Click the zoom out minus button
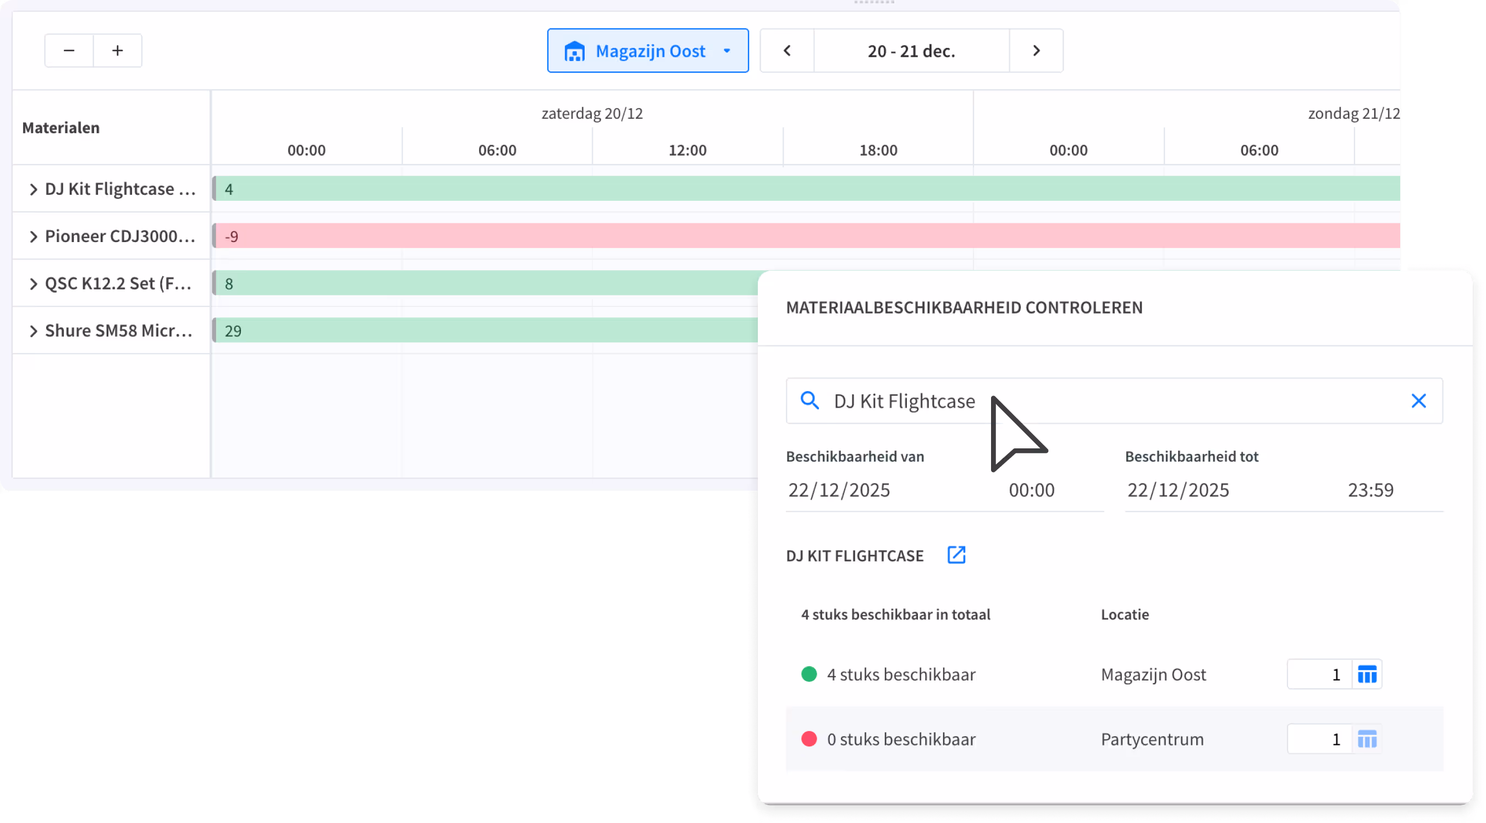The image size is (1486, 823). tap(69, 51)
